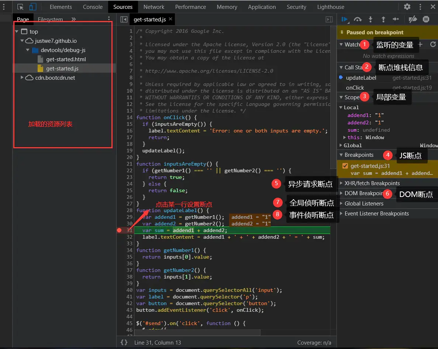Hide the navigator sidebar
438x349 pixels.
[124, 19]
